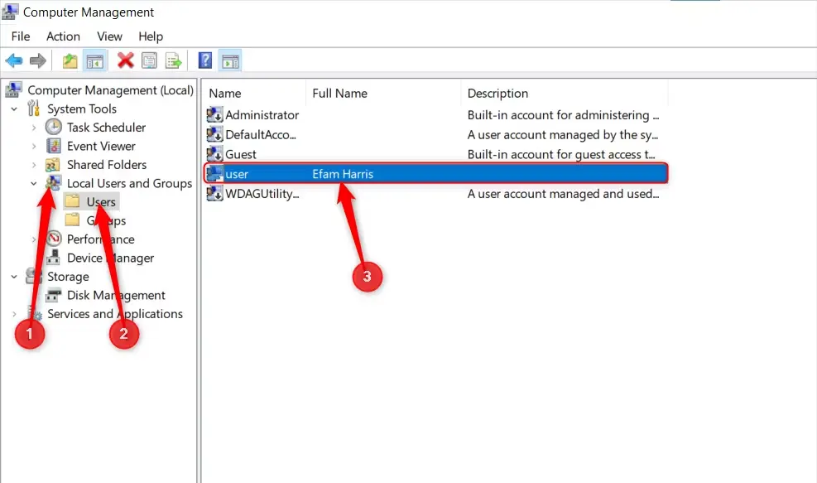Click the Device Manager icon
Viewport: 817px width, 483px height.
53,257
